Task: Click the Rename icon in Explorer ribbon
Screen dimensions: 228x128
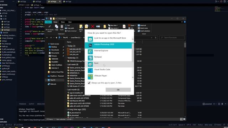Action: [98, 26]
